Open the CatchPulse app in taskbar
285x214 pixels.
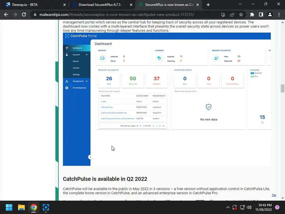(x=46, y=207)
